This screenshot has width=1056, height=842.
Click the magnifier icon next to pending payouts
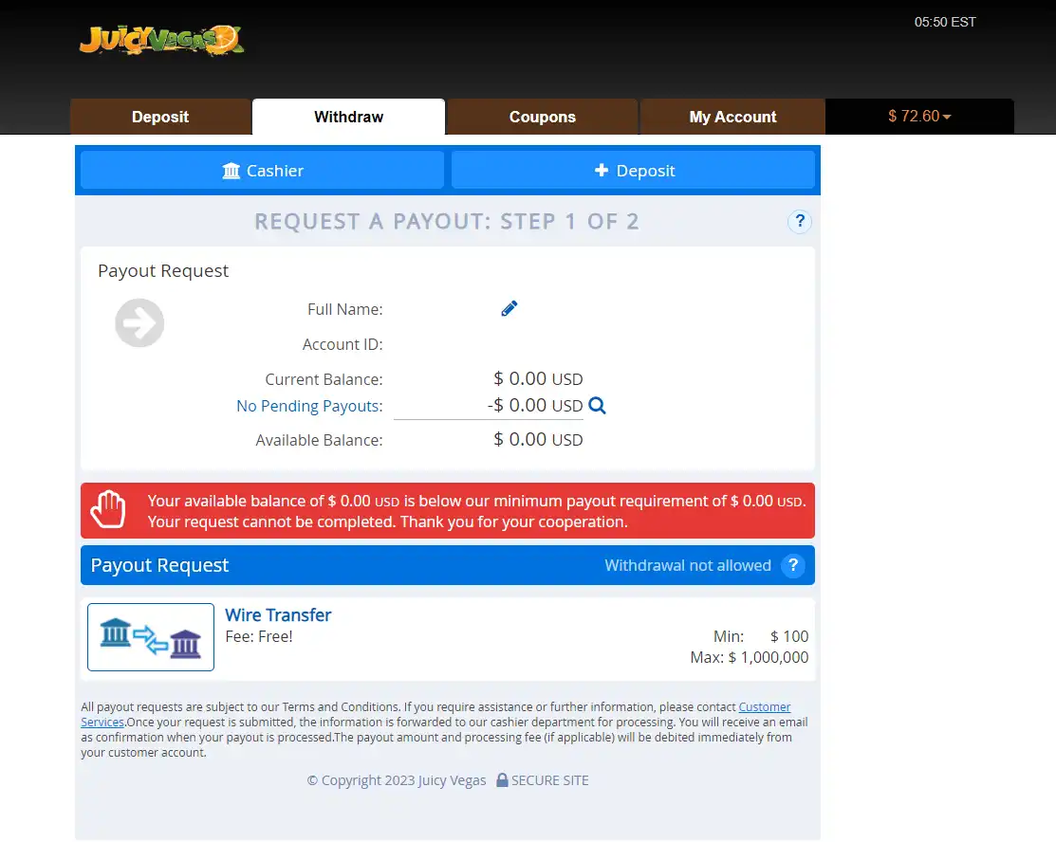pos(597,406)
